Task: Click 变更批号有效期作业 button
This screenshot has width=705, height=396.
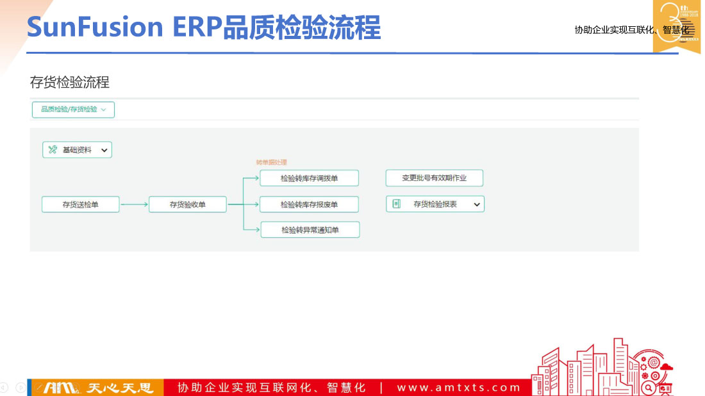Action: tap(434, 178)
